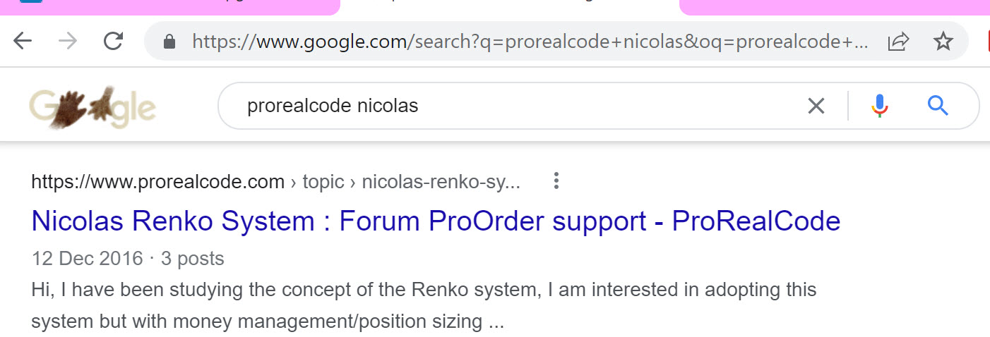Start a voice search with the microphone
This screenshot has width=990, height=337.
pyautogui.click(x=879, y=106)
